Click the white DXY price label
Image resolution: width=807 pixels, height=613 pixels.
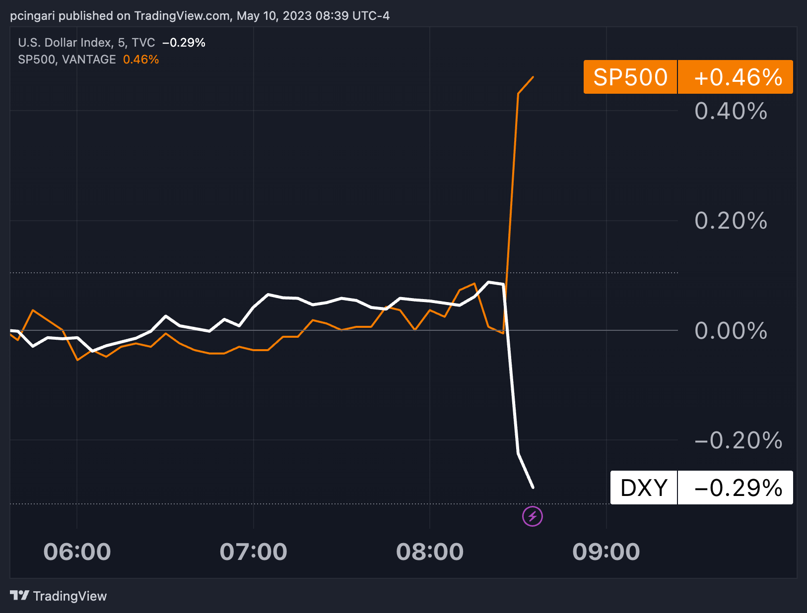pyautogui.click(x=644, y=488)
